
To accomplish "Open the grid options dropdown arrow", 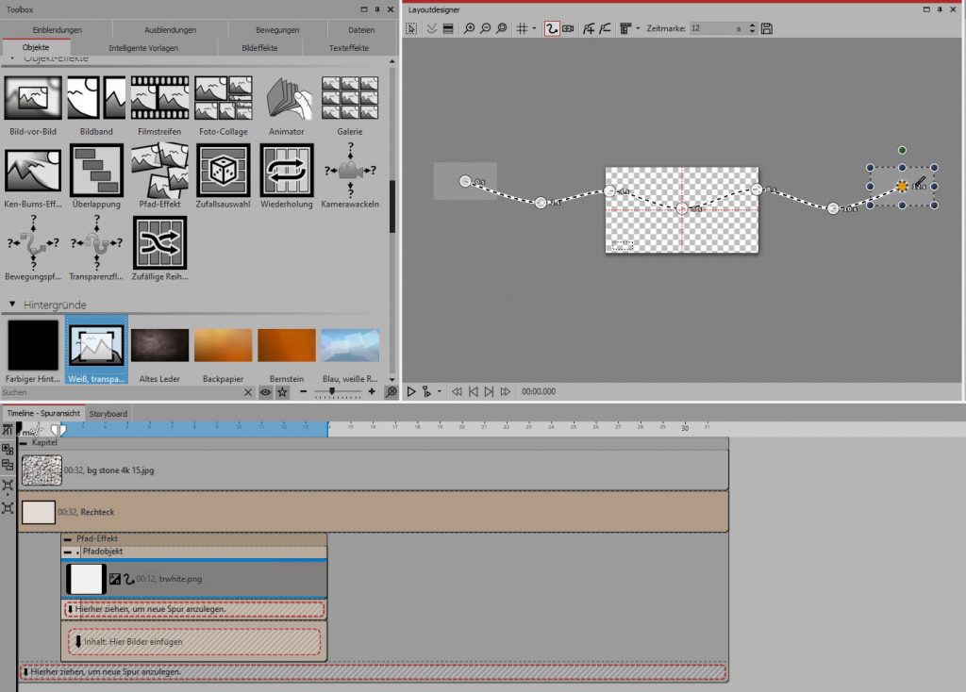I will pyautogui.click(x=534, y=29).
